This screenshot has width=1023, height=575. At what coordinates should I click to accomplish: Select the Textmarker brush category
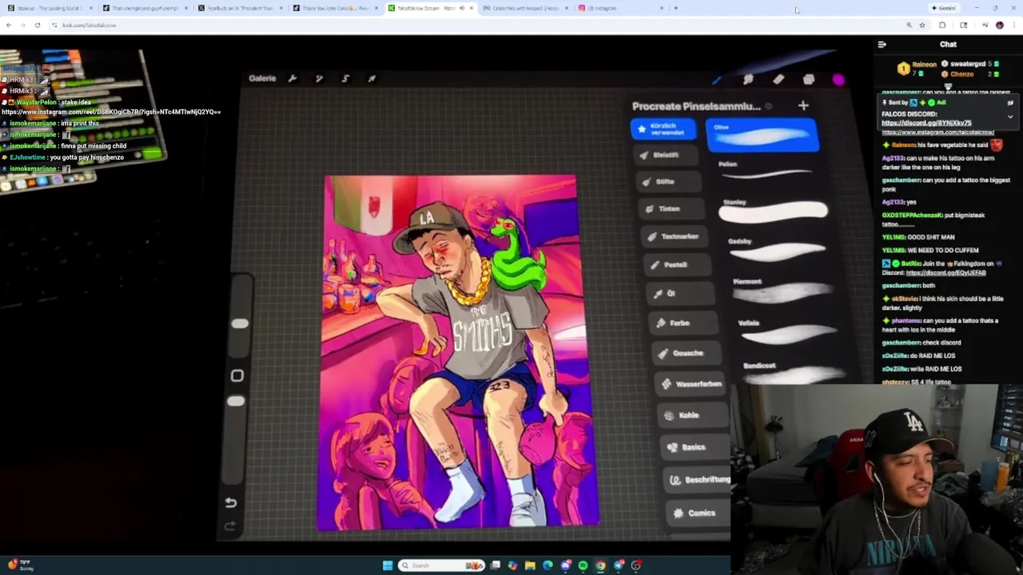[675, 236]
